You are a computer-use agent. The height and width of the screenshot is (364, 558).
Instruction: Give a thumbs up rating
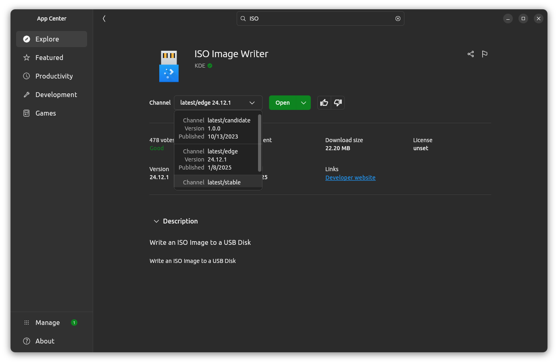point(324,103)
